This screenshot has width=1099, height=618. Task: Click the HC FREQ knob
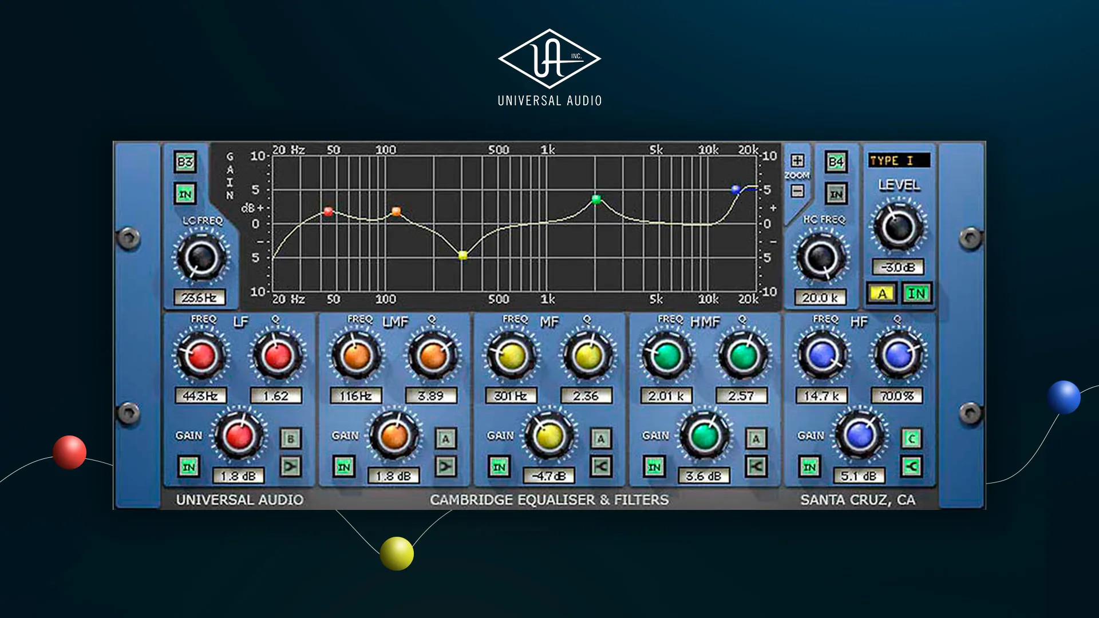pos(820,257)
